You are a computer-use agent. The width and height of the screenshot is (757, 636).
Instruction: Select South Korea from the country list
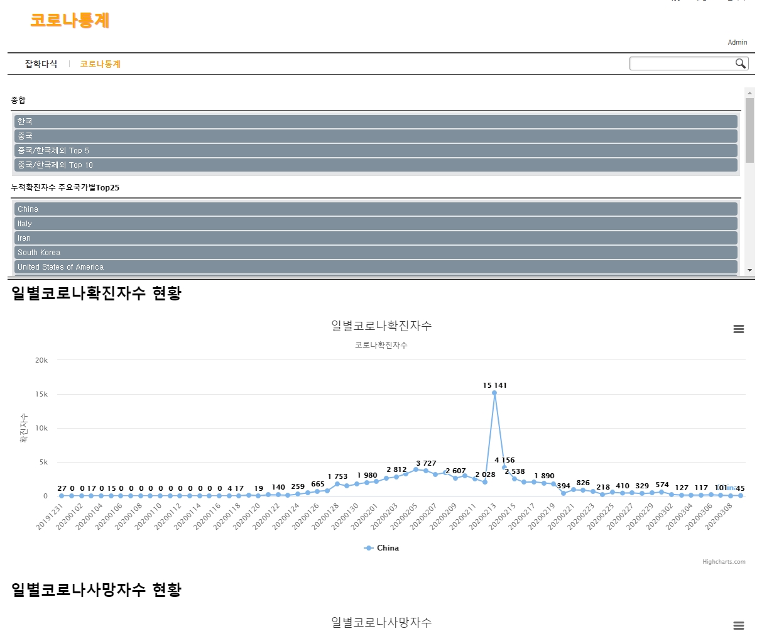point(376,253)
